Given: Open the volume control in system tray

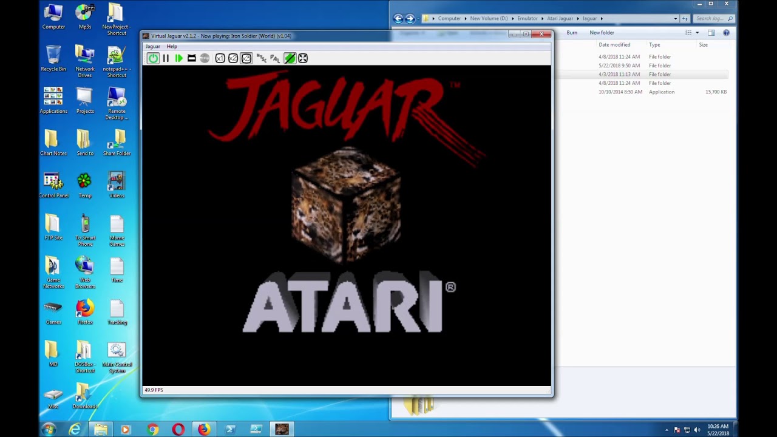Looking at the screenshot, I should coord(697,430).
